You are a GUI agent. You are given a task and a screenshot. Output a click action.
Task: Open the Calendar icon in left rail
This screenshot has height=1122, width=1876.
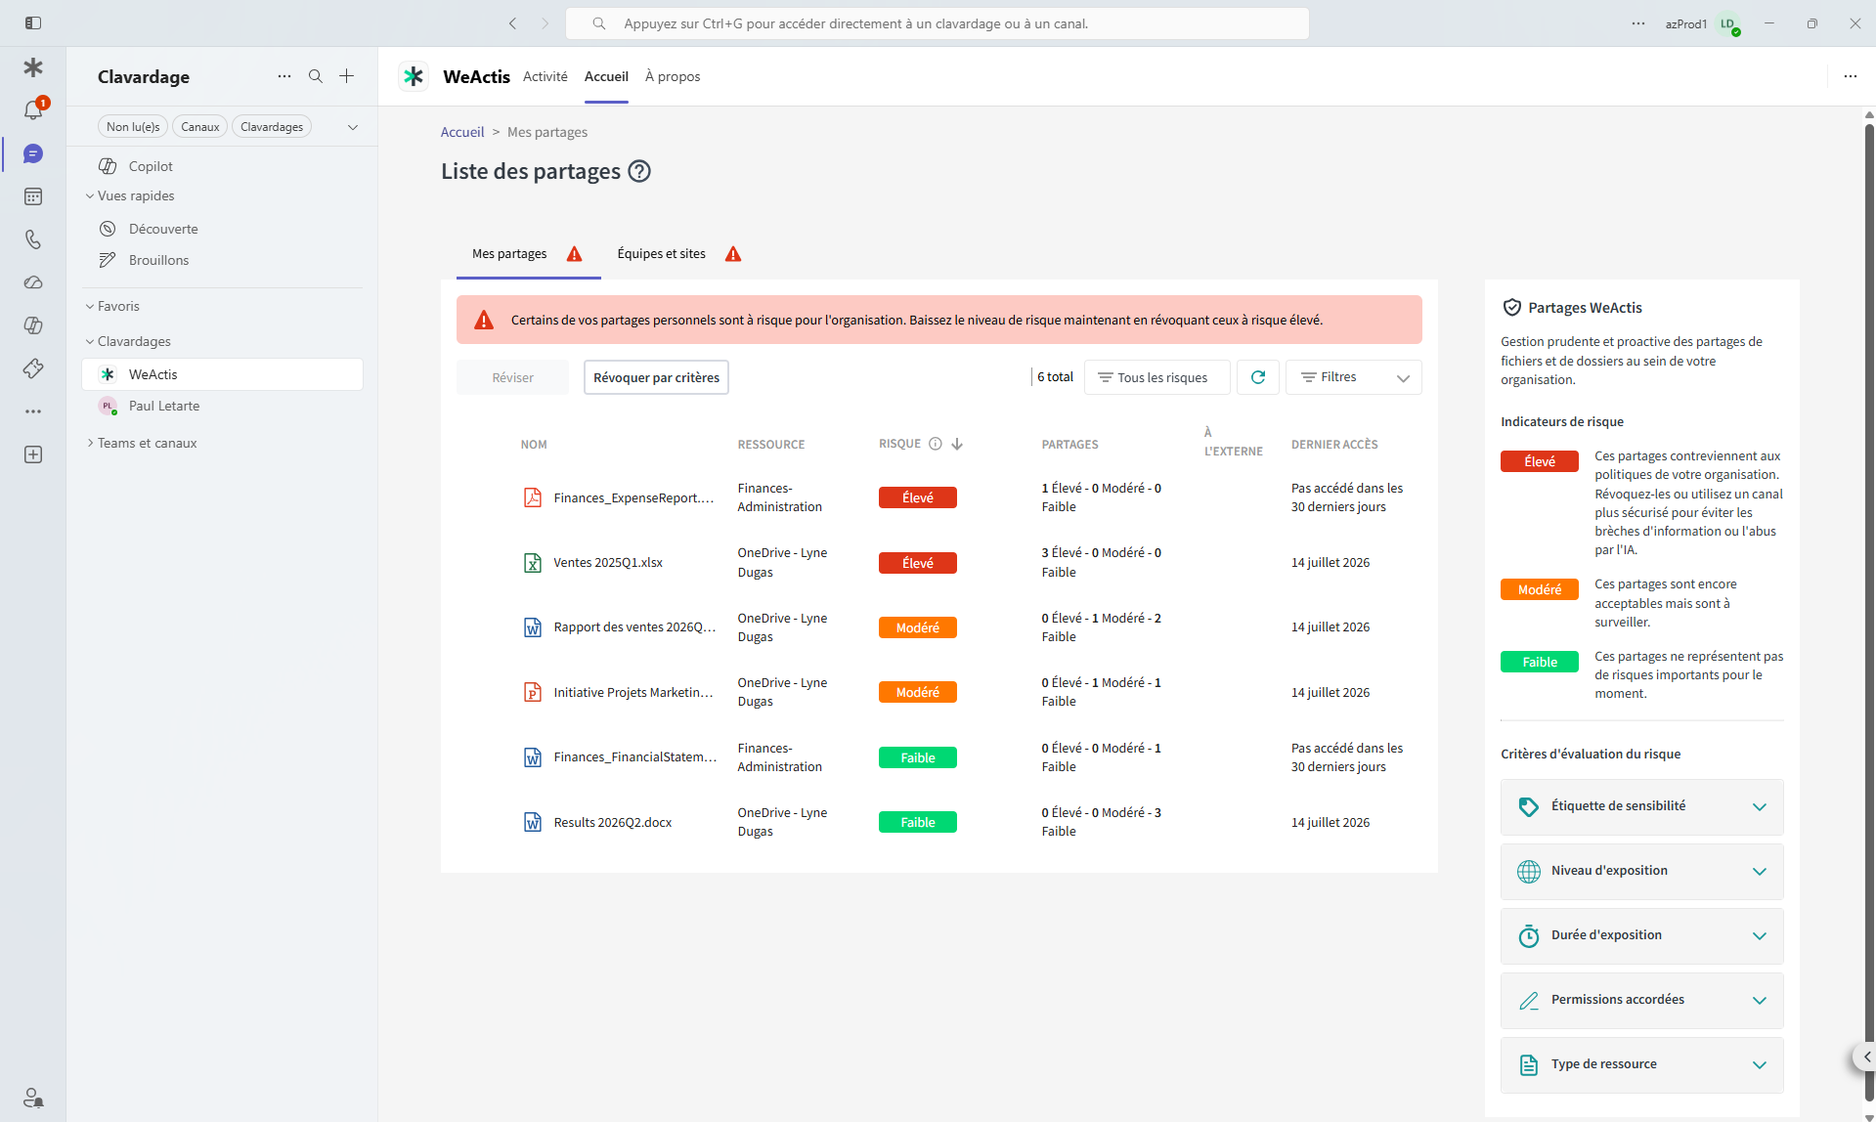(x=33, y=196)
